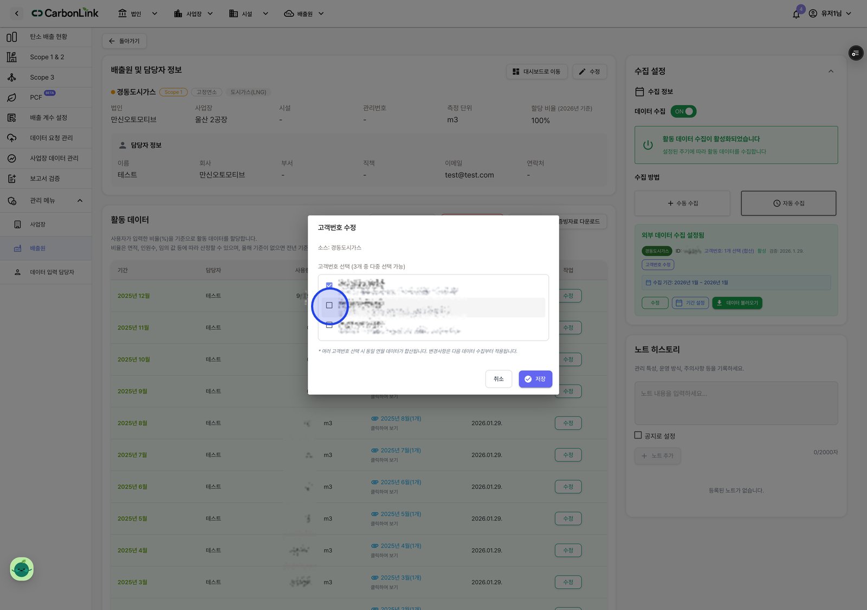This screenshot has height=610, width=867.
Task: Click the 탄소 배출 현황 sidebar icon
Action: (11, 37)
